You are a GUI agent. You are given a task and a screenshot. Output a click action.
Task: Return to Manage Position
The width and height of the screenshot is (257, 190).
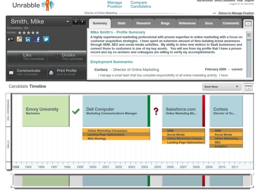click(236, 13)
